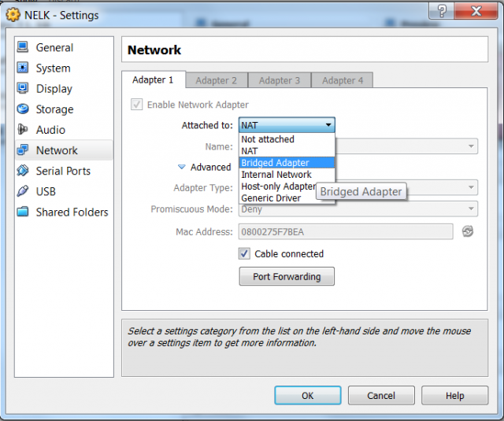Click the Mac Address input field
Image resolution: width=504 pixels, height=421 pixels.
pos(345,231)
